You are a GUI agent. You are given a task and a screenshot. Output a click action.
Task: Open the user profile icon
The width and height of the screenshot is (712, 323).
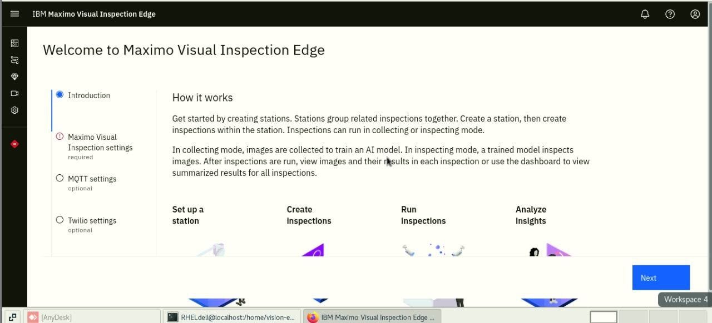click(695, 14)
